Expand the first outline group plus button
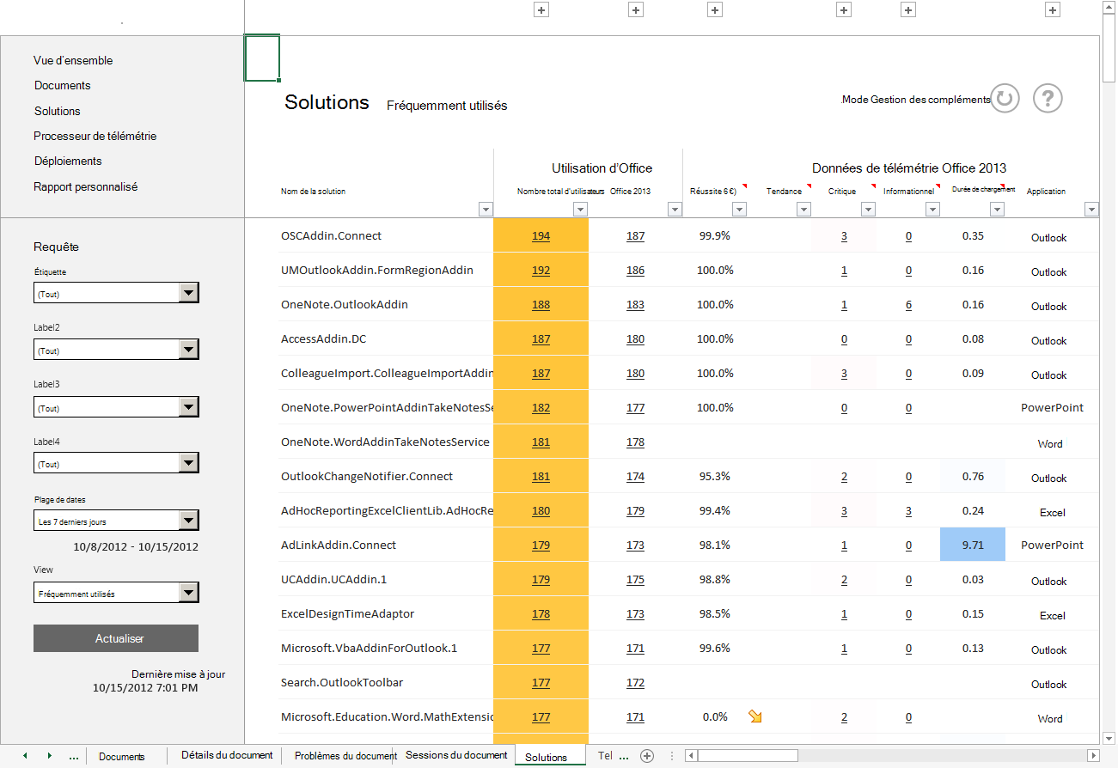 (x=540, y=9)
